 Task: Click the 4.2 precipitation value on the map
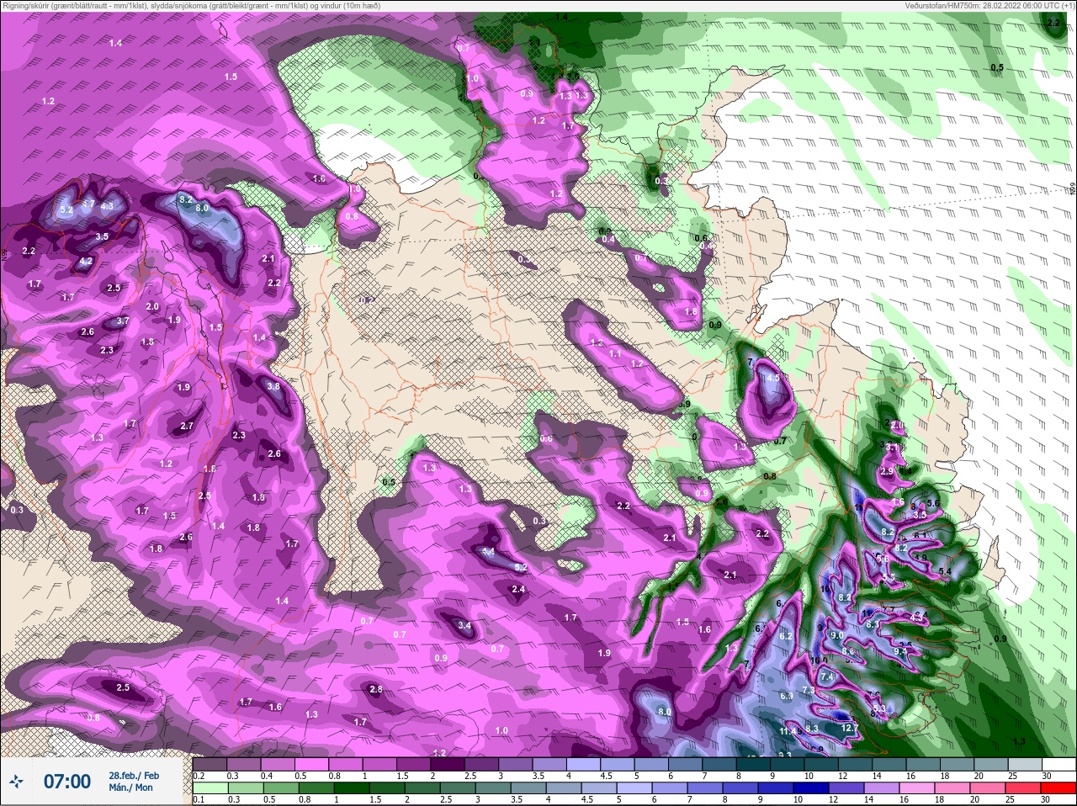click(x=85, y=262)
